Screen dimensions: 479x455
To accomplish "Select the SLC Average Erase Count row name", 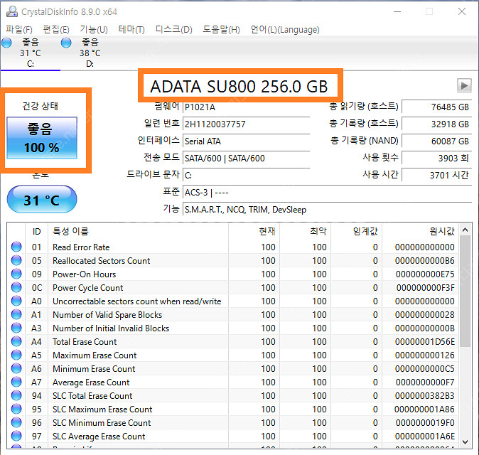I will (99, 437).
